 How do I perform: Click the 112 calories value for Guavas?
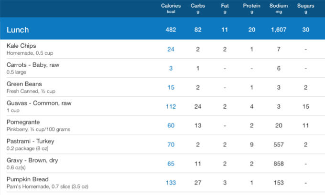pos(171,106)
